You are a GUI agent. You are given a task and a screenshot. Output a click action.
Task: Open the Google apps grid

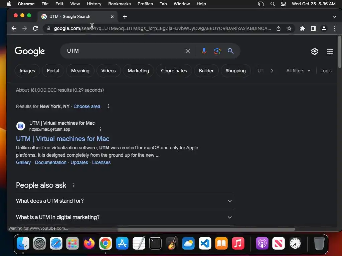[x=330, y=51]
